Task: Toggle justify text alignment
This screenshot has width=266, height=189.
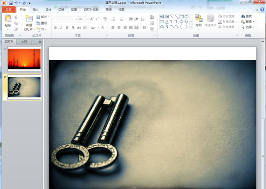Action: (x=131, y=27)
